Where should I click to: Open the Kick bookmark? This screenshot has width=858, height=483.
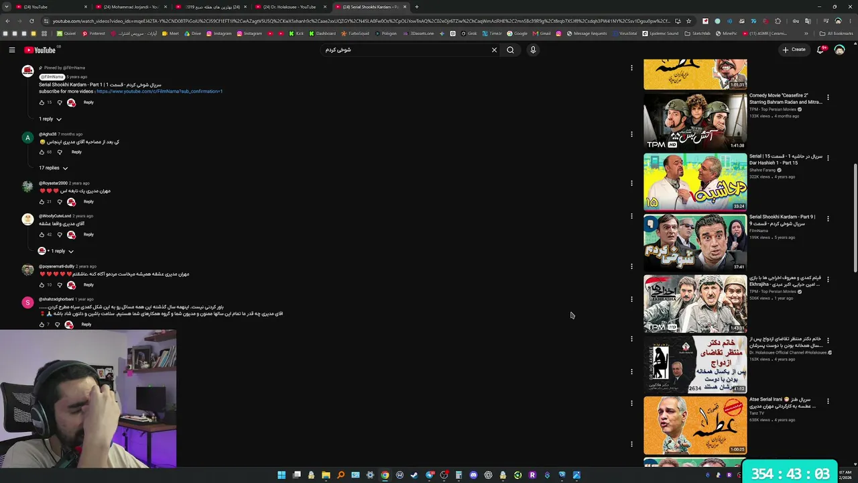[x=296, y=34]
